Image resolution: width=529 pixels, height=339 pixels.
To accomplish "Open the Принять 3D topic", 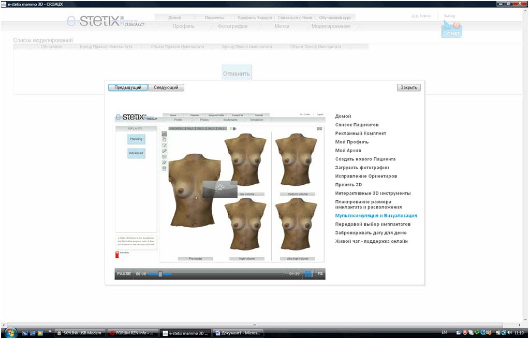I will click(348, 185).
